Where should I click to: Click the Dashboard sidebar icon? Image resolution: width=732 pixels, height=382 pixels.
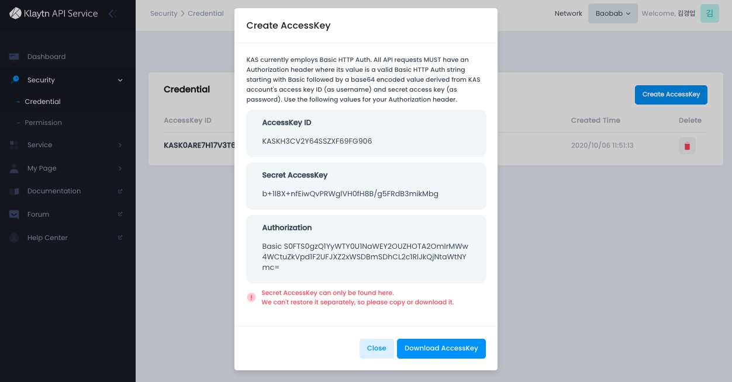pos(14,57)
